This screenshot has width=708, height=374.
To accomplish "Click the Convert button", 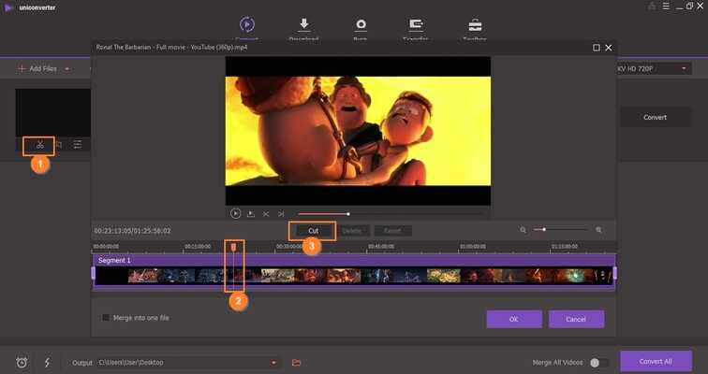I will tap(655, 117).
